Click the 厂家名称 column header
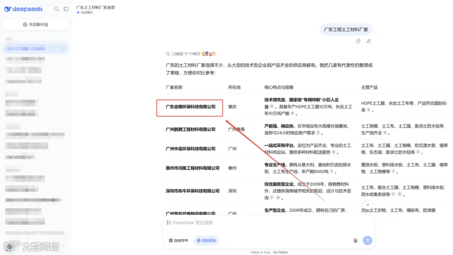 pyautogui.click(x=174, y=87)
